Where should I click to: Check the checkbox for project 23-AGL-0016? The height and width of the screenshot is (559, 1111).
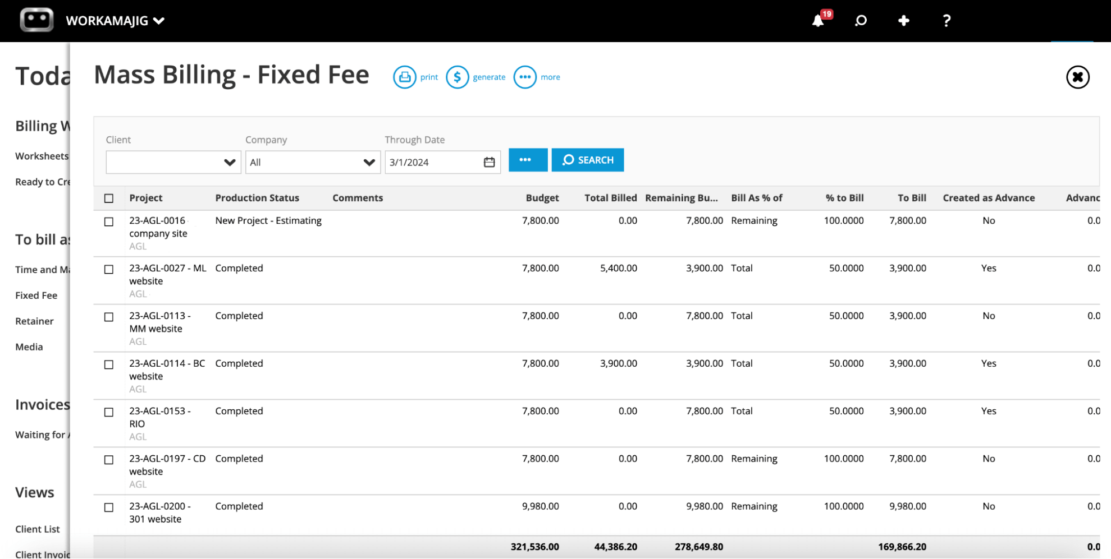(108, 221)
